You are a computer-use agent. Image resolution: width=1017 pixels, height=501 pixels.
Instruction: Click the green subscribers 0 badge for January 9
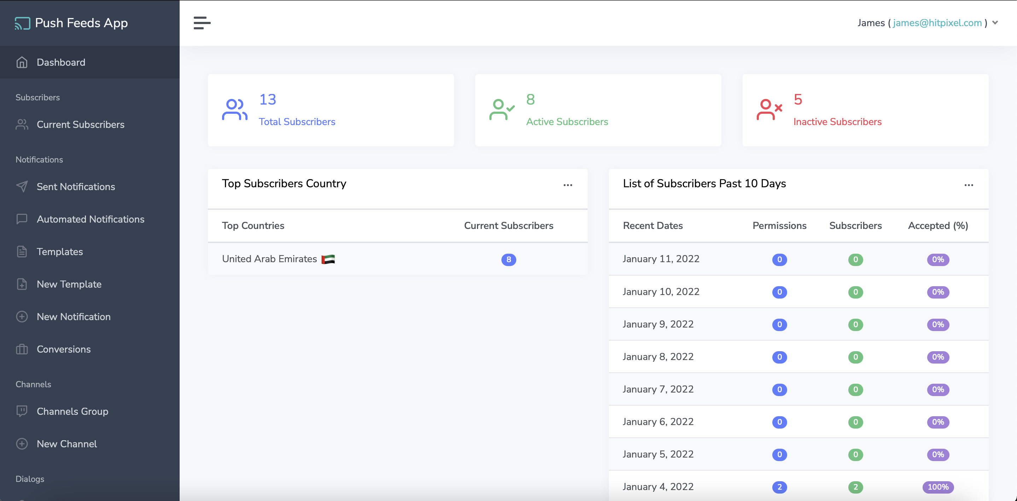pyautogui.click(x=855, y=325)
